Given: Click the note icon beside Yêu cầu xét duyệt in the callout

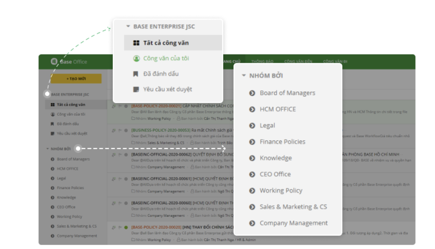Looking at the screenshot, I should (136, 89).
